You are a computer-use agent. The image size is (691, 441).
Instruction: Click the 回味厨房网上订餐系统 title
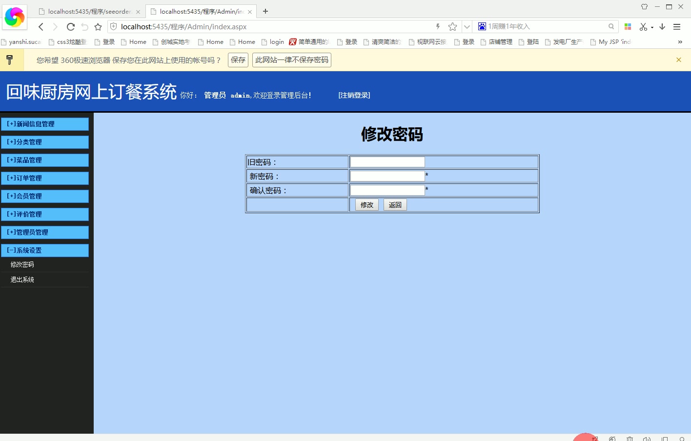point(91,92)
